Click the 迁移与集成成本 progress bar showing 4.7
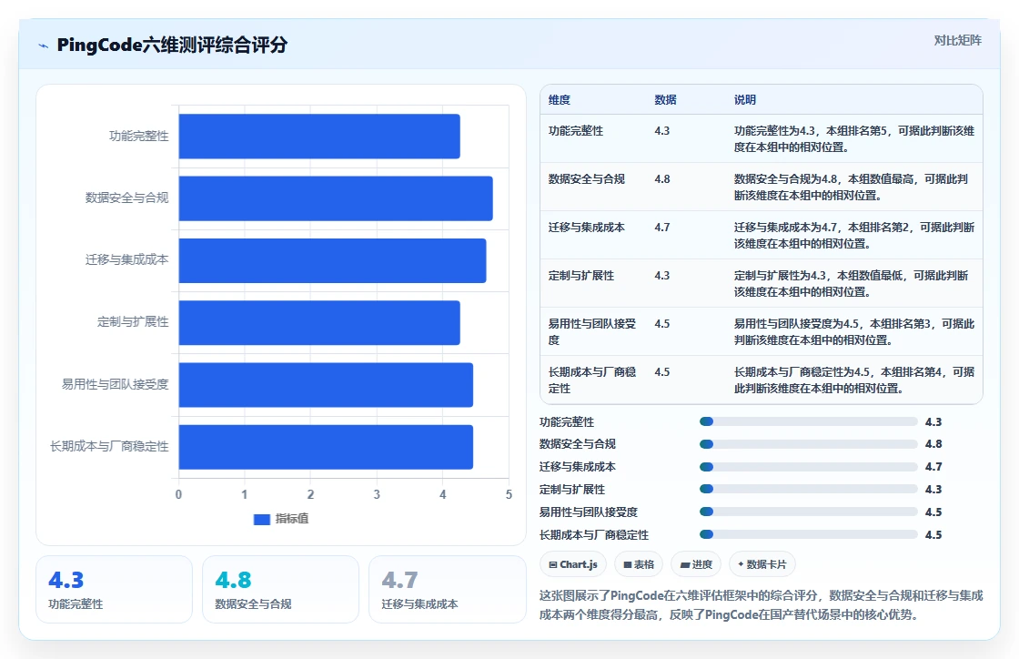This screenshot has width=1019, height=659. click(x=809, y=467)
